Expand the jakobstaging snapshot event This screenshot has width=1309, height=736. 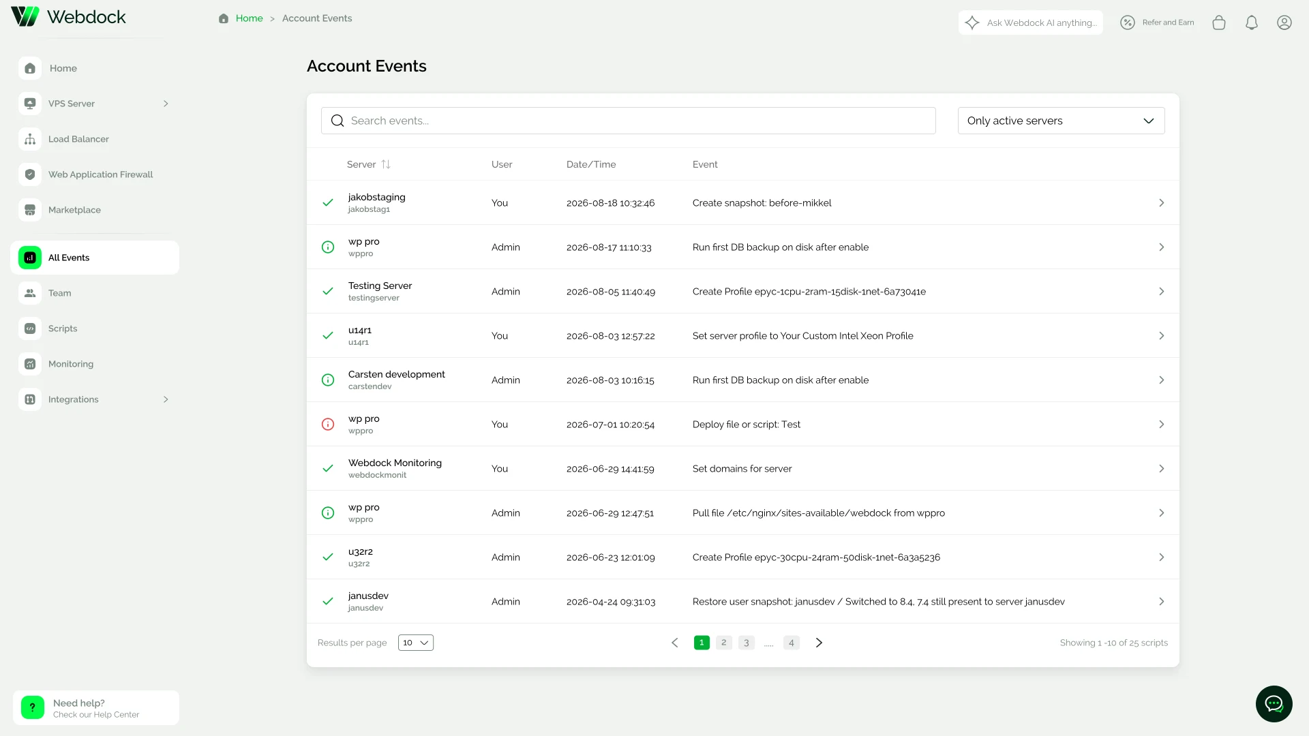[1162, 203]
